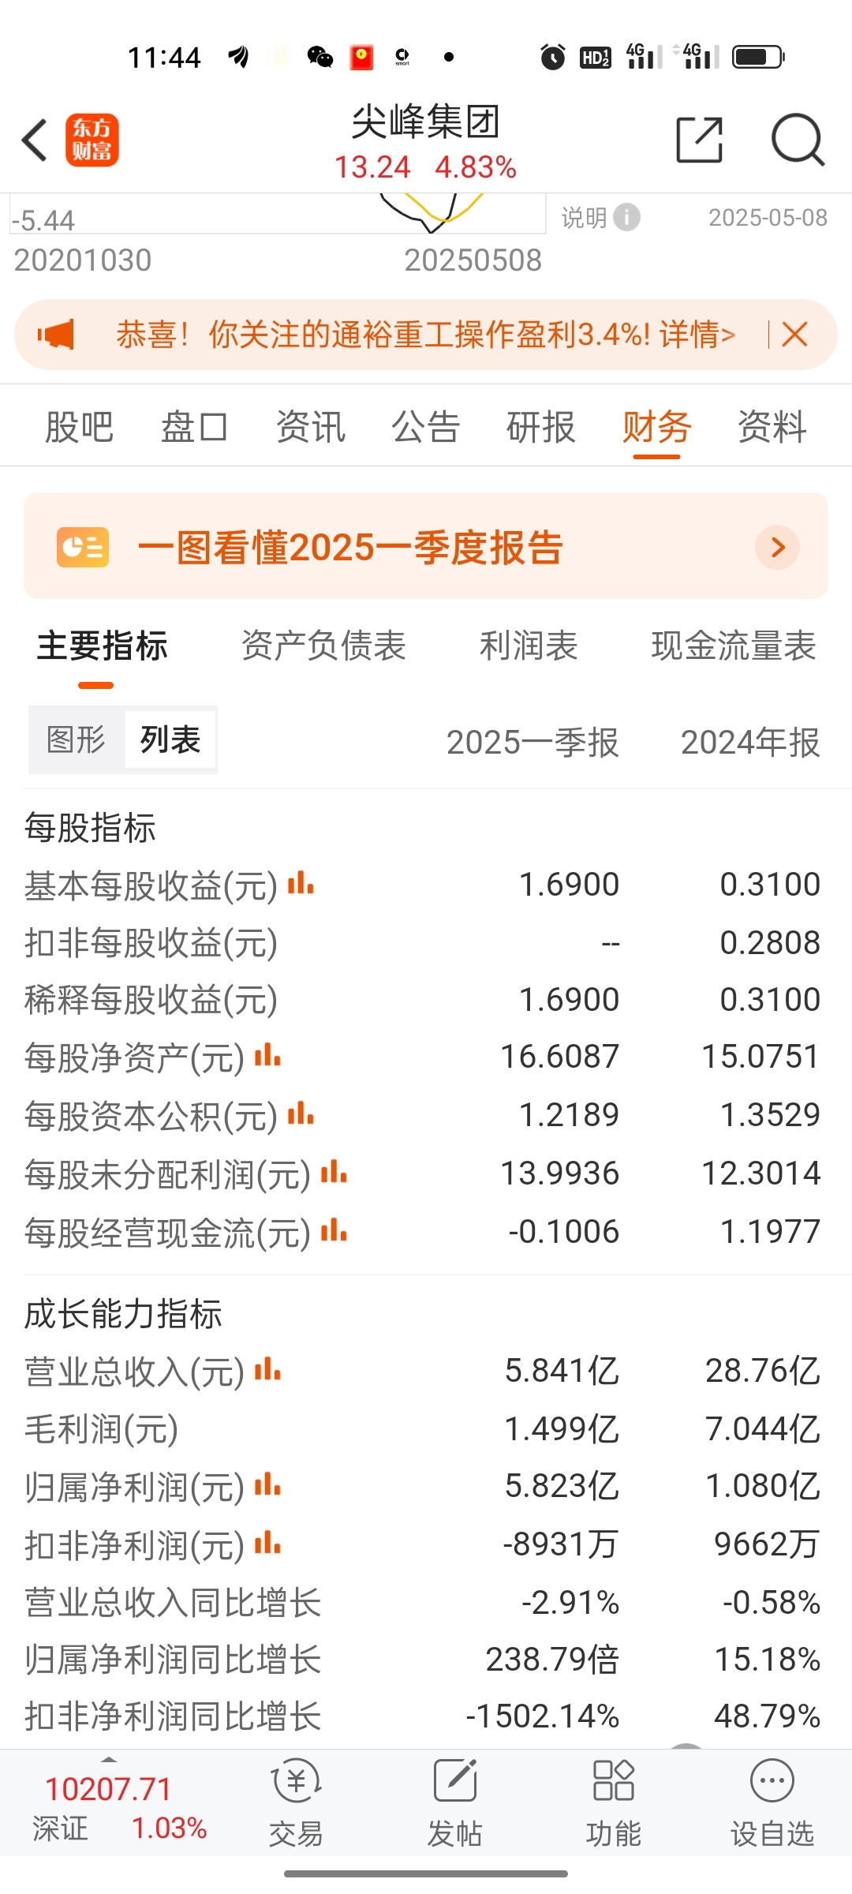Viewport: 852px width, 1894px height.
Task: Tap 毛利润(元) row label
Action: coord(102,1429)
